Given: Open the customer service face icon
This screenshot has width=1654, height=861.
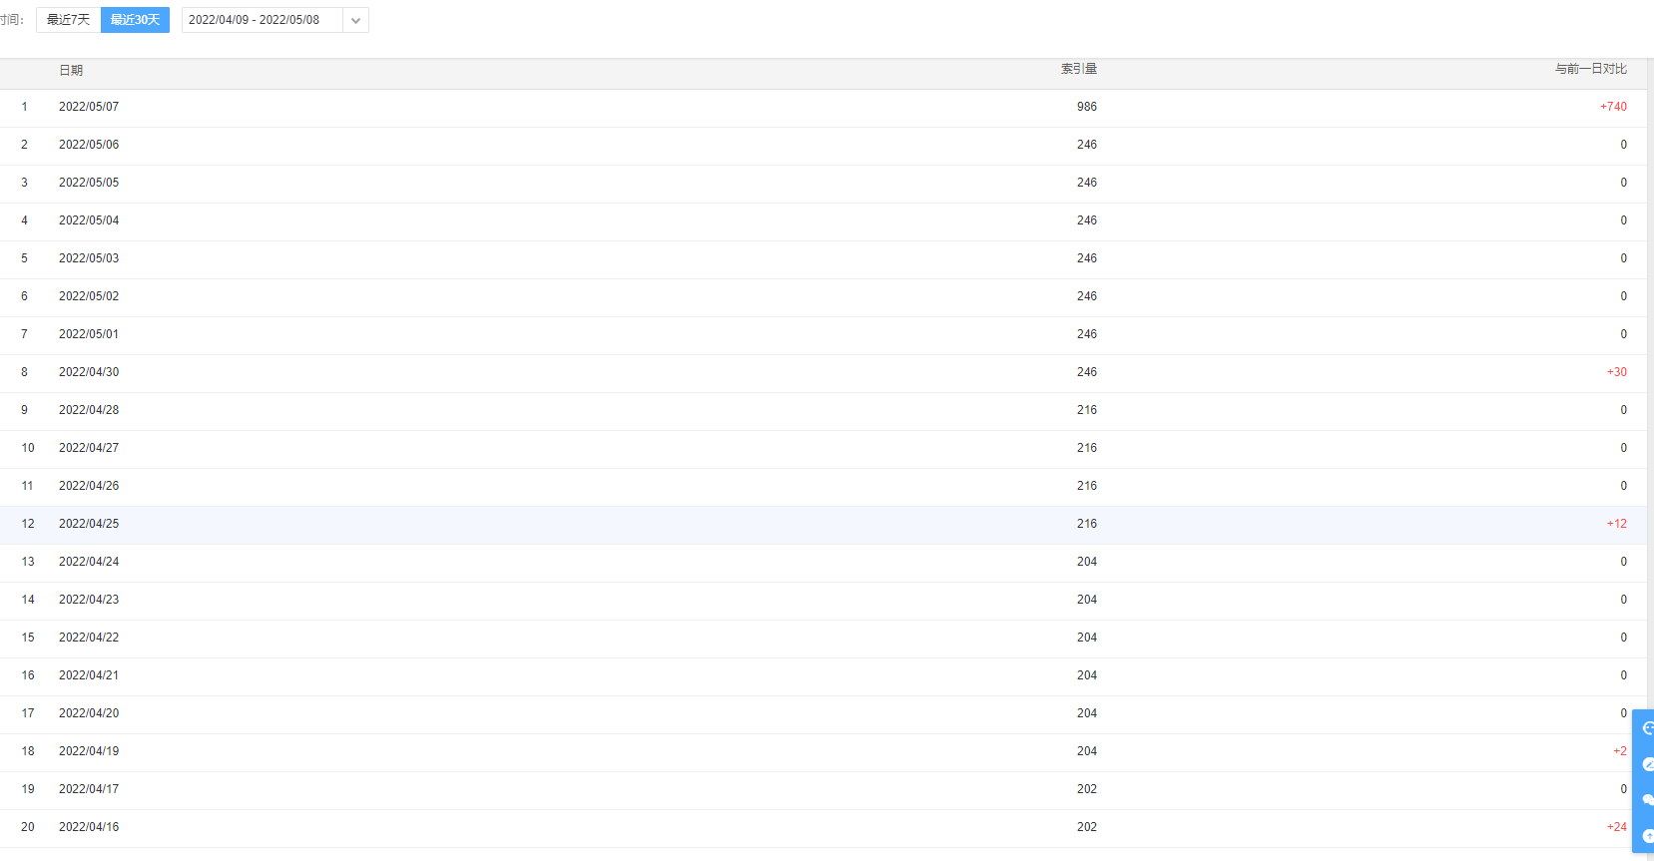Looking at the screenshot, I should coord(1647,728).
